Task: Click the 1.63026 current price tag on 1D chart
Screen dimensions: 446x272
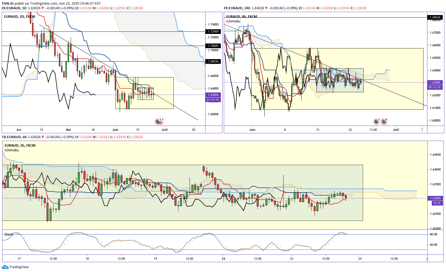Action: [x=213, y=95]
